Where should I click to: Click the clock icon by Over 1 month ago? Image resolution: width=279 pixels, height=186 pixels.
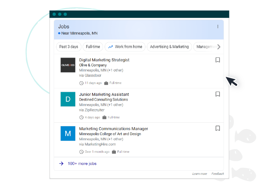(81, 152)
